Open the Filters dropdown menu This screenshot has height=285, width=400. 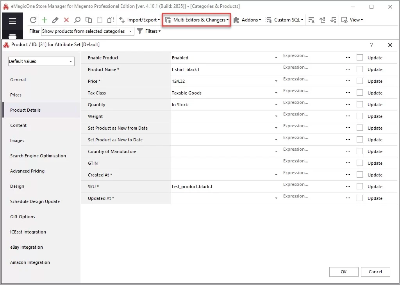coord(149,31)
